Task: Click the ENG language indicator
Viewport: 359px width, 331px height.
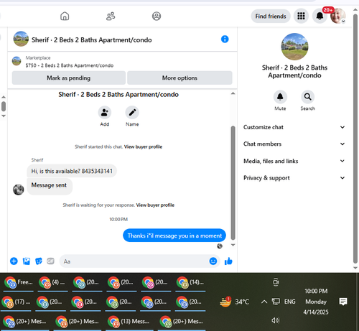Action: pos(289,302)
